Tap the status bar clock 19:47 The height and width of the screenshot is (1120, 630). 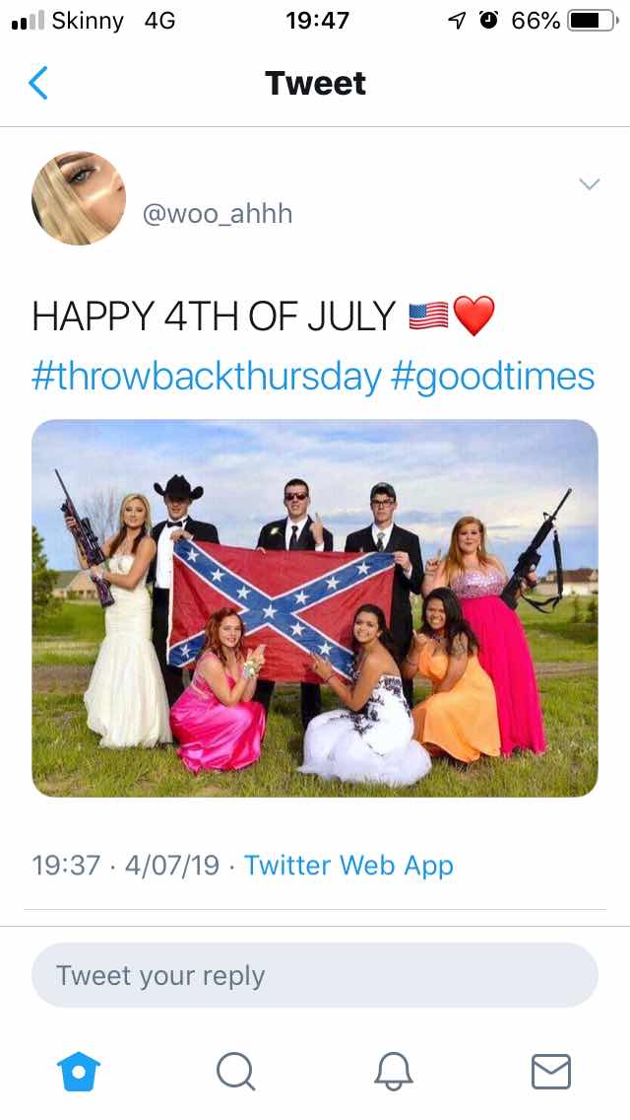pos(318,21)
